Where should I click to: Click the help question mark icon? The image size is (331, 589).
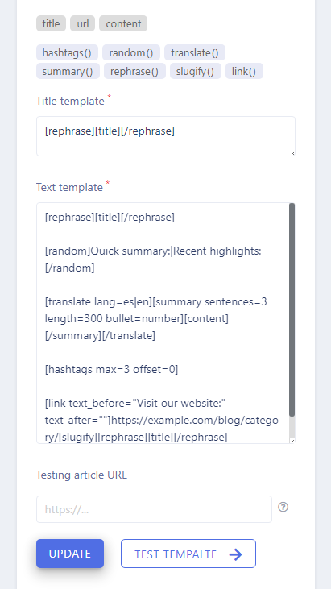pyautogui.click(x=283, y=507)
